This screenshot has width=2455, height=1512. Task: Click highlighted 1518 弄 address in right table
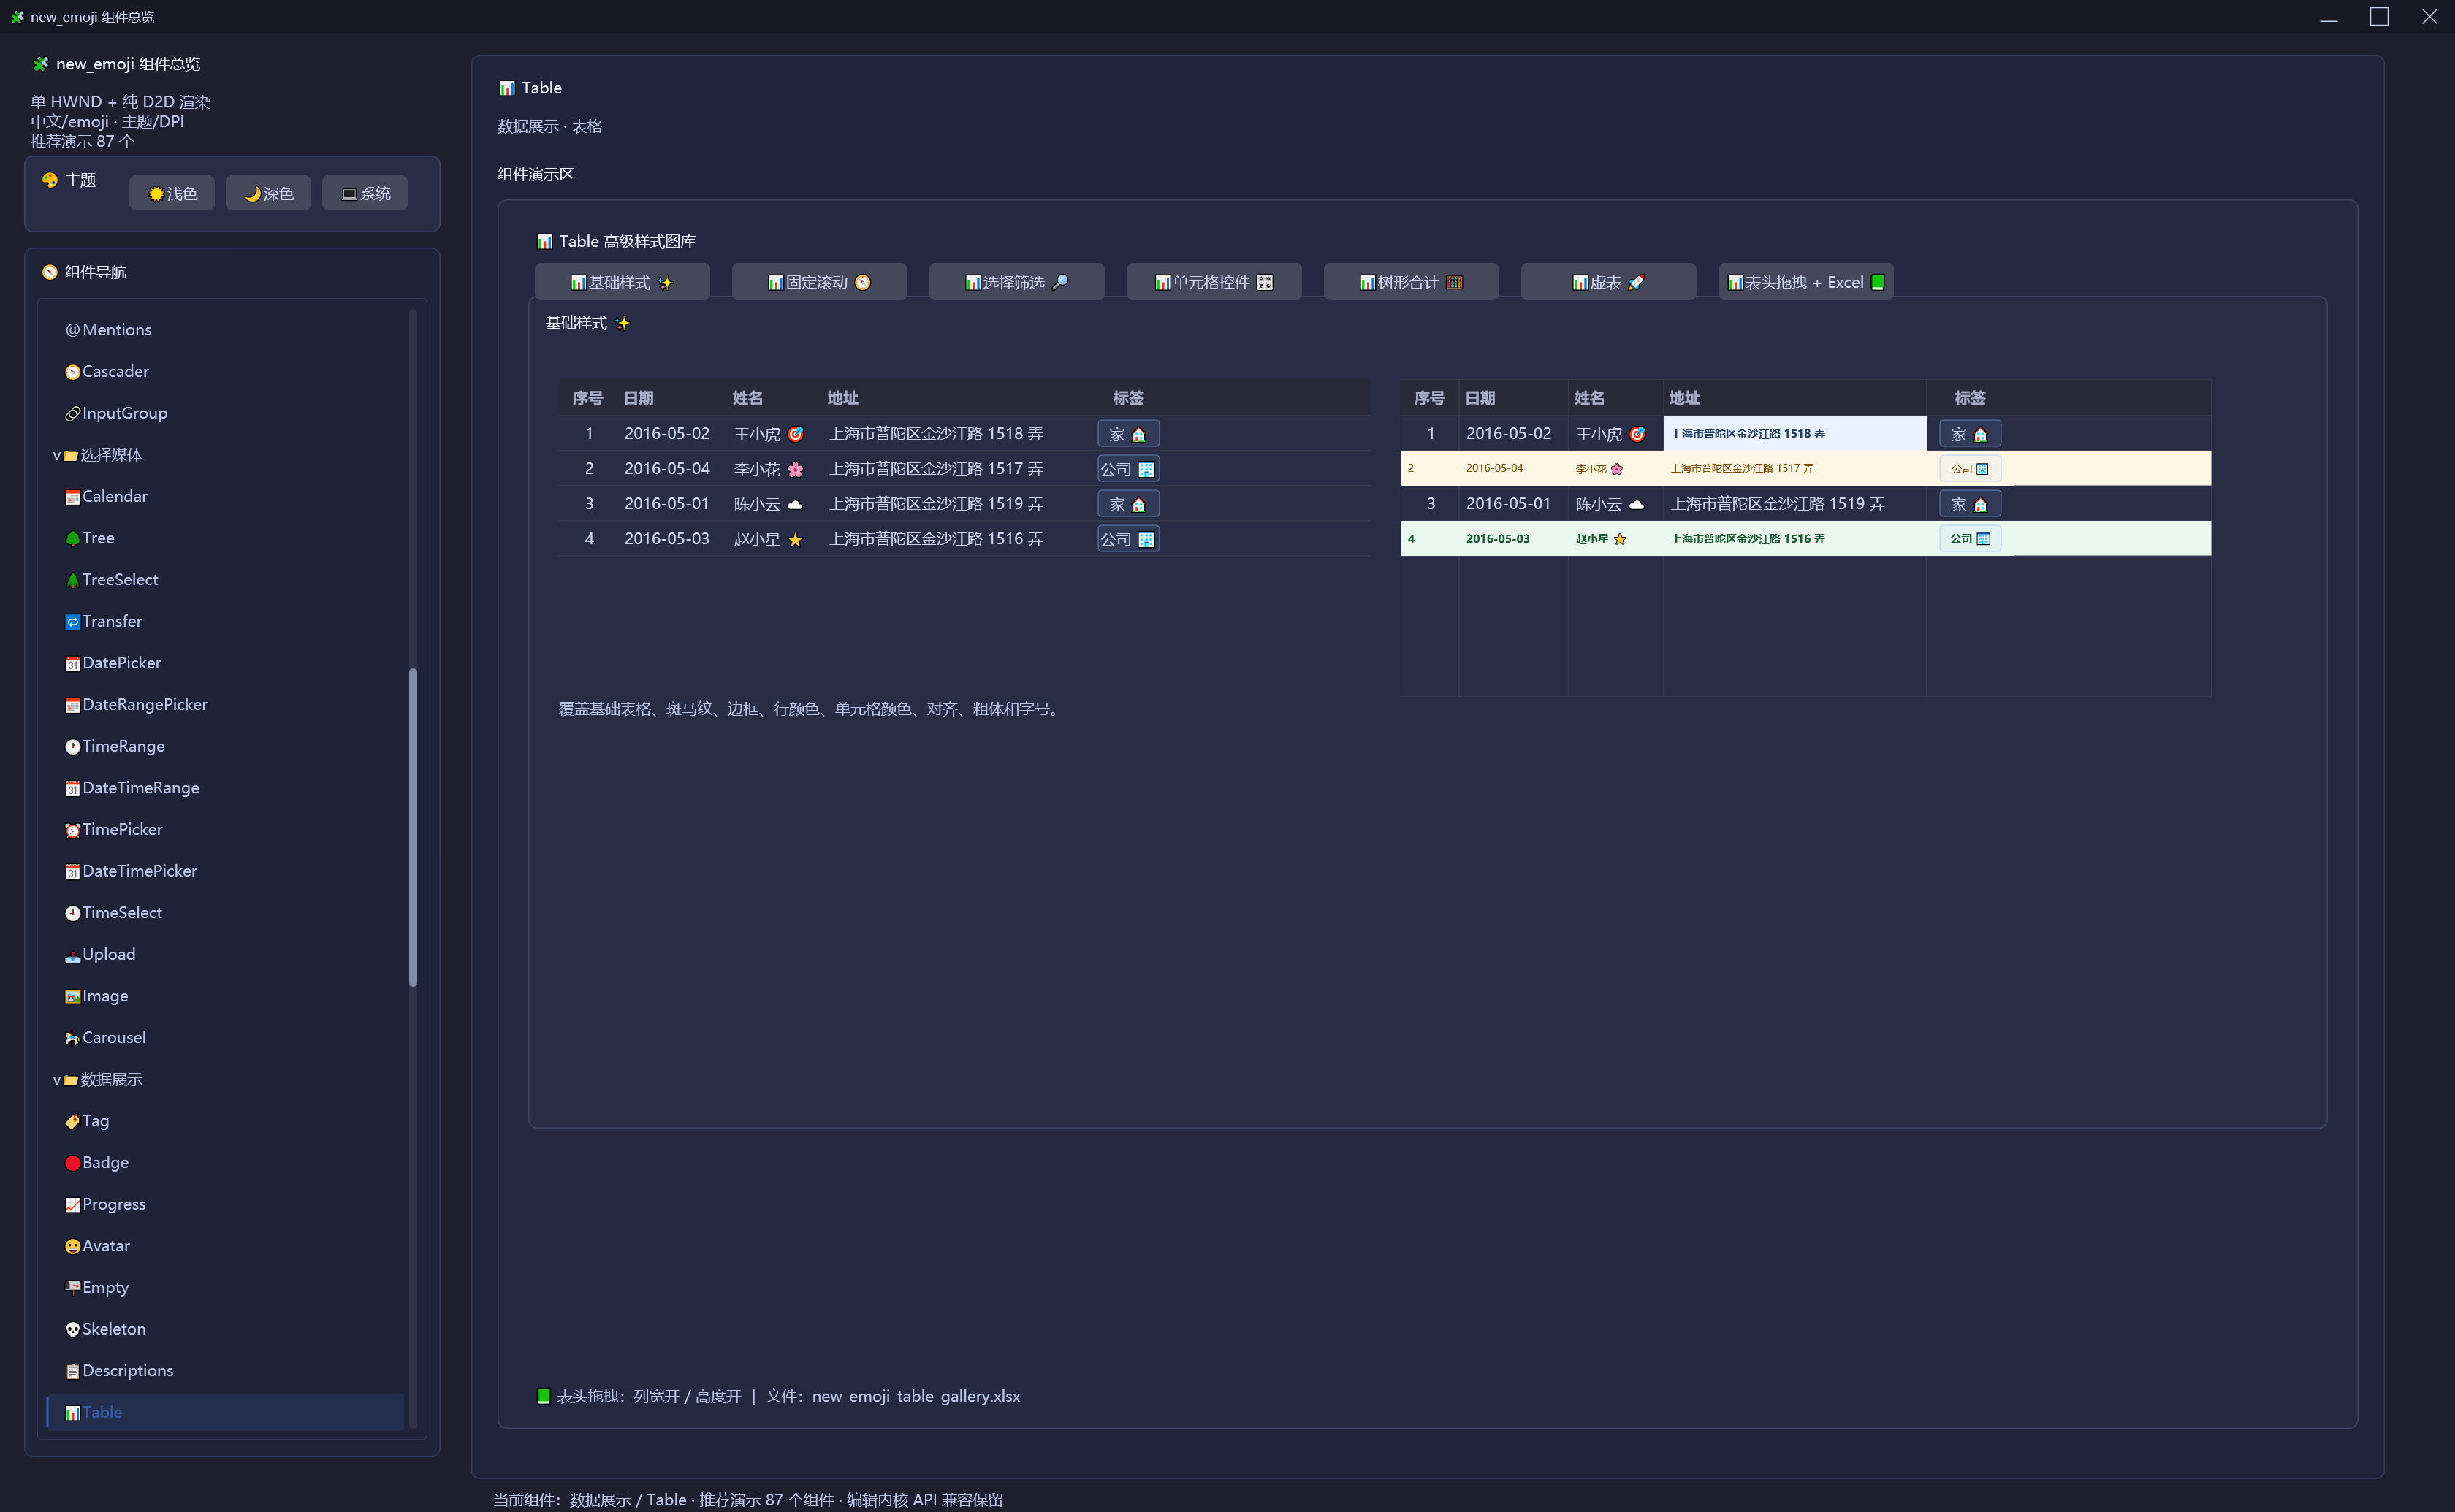(x=1794, y=433)
